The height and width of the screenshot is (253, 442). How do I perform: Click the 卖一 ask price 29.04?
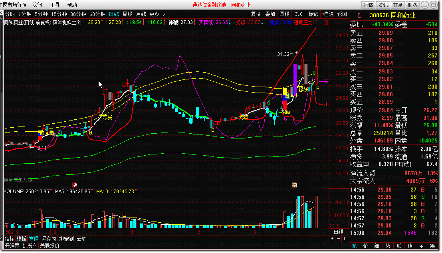click(x=386, y=63)
